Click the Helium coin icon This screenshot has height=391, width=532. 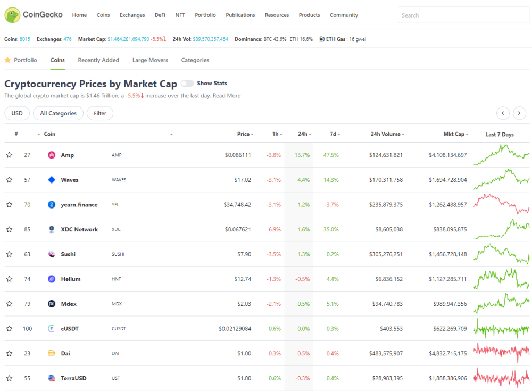pos(52,279)
